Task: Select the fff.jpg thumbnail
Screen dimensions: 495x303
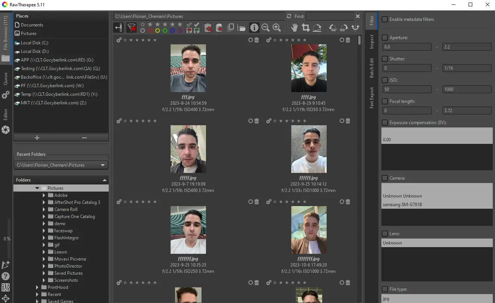Action: pos(188,68)
